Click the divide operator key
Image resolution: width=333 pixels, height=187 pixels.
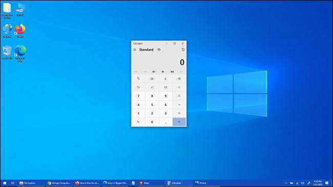[x=179, y=87]
